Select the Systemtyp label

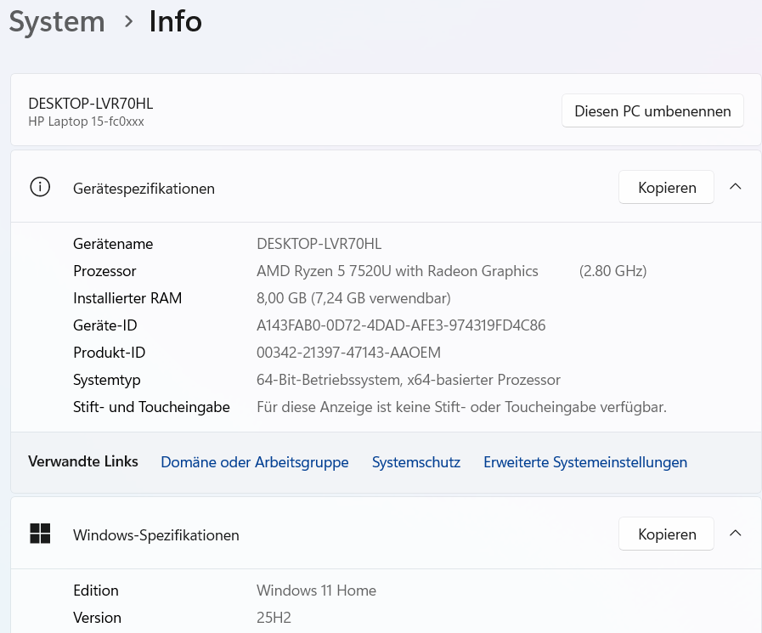[106, 380]
